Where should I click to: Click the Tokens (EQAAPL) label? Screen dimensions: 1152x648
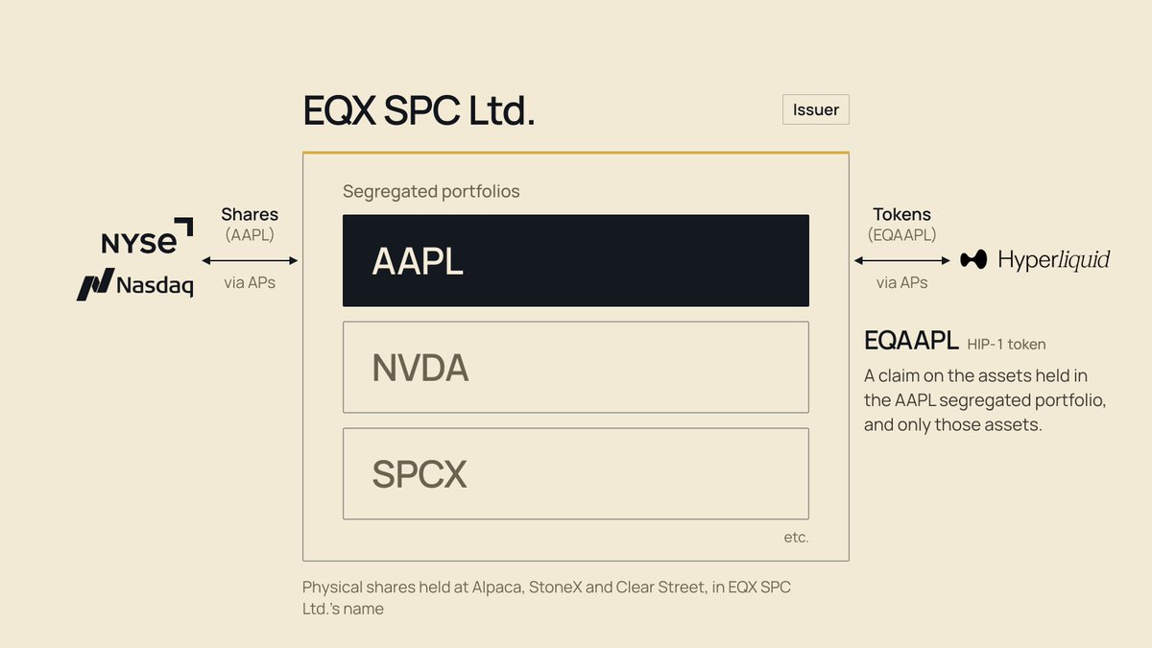[x=902, y=224]
